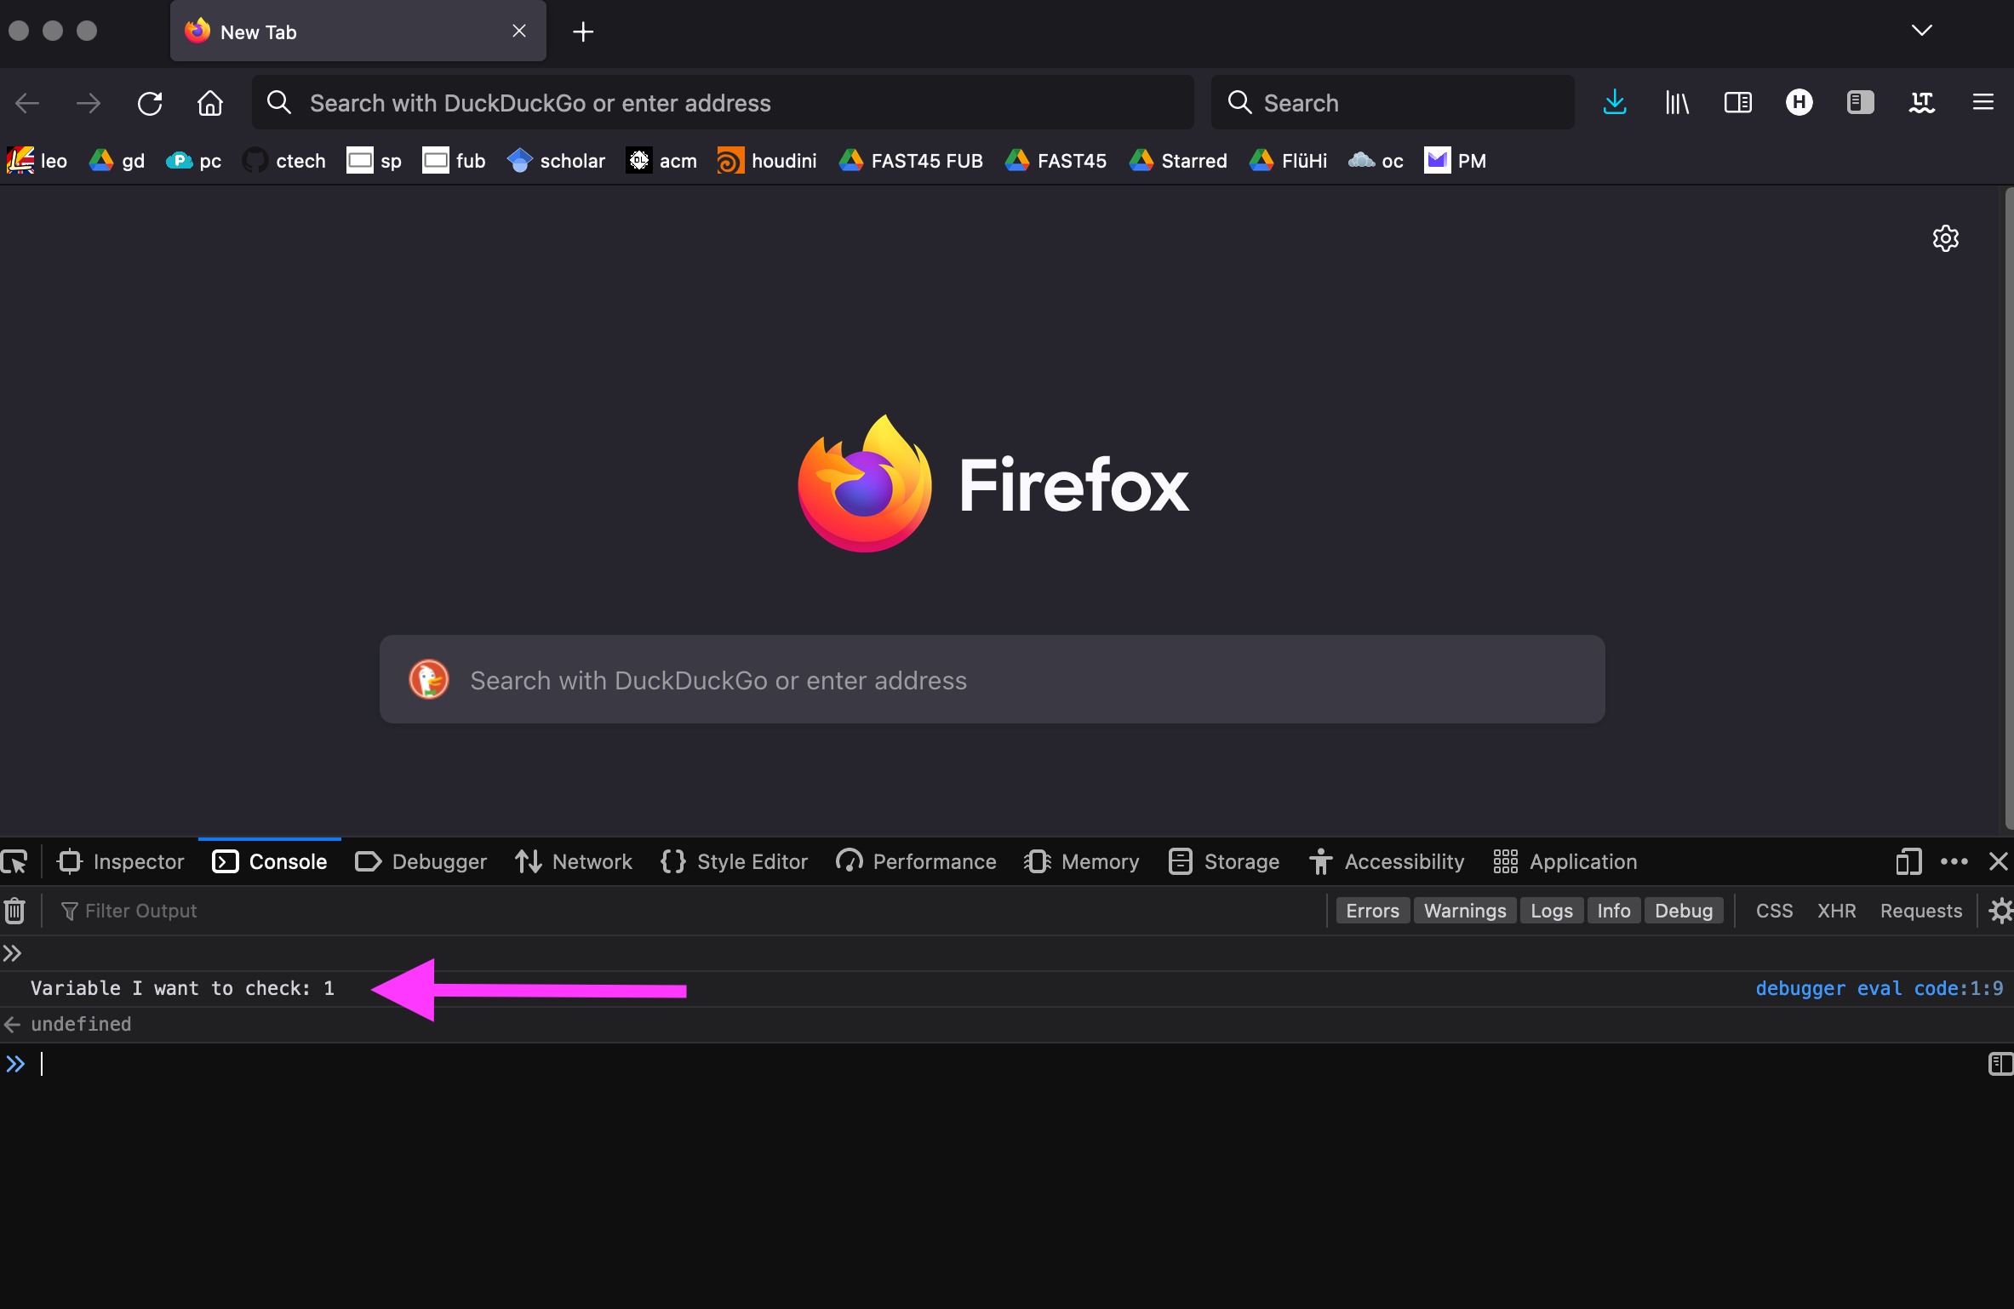Disable the Debug log filter
The image size is (2014, 1309).
pyautogui.click(x=1683, y=910)
